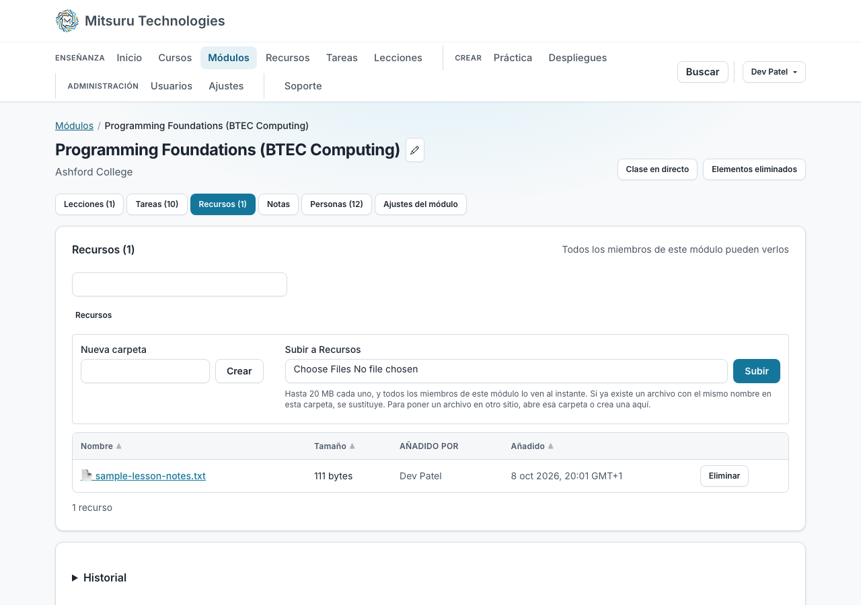Image resolution: width=861 pixels, height=605 pixels.
Task: Delete sample-lesson-notes.txt with Eliminar
Action: coord(724,476)
